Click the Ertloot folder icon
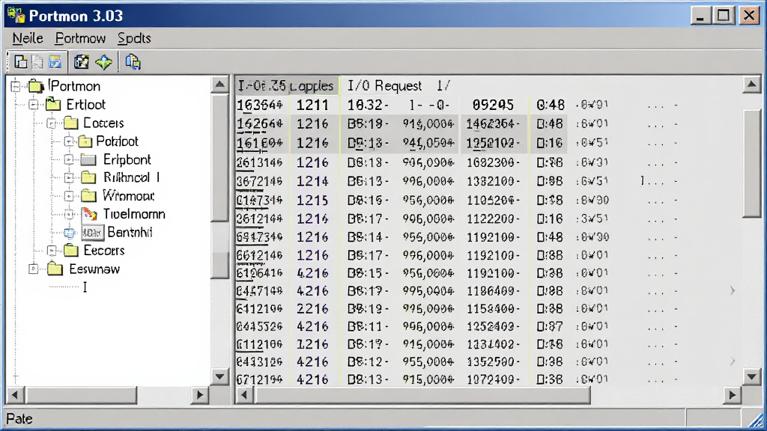This screenshot has width=767, height=431. [x=53, y=105]
